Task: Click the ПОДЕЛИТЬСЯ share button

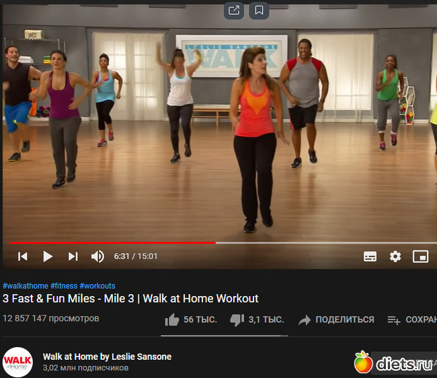Action: pos(336,320)
